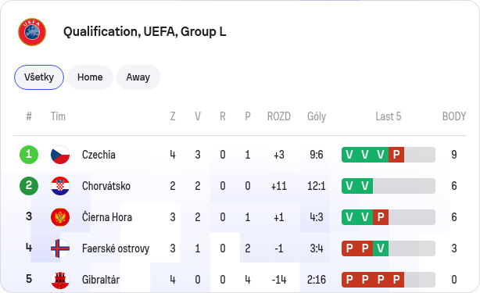This screenshot has height=293, width=480.
Task: Switch to the Away standings tab
Action: pyautogui.click(x=138, y=77)
